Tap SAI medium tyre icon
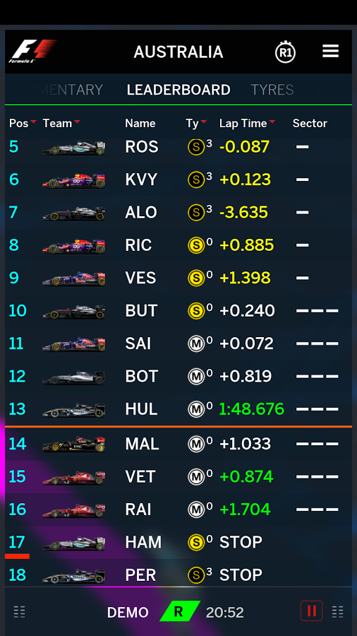 pos(196,343)
